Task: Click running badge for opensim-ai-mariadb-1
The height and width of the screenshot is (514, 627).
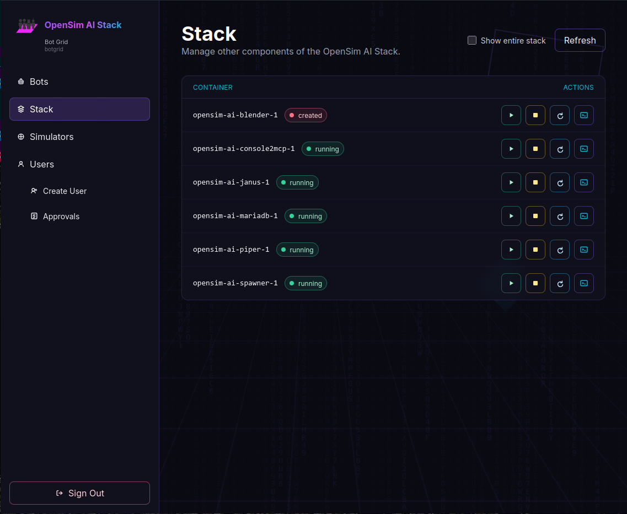Action: point(306,216)
